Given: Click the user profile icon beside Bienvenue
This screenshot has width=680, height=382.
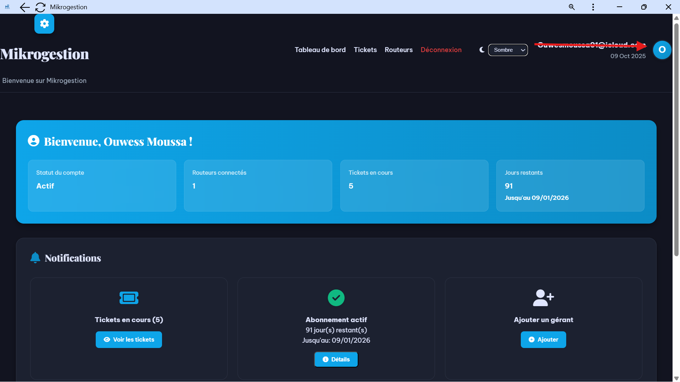Looking at the screenshot, I should pos(34,141).
